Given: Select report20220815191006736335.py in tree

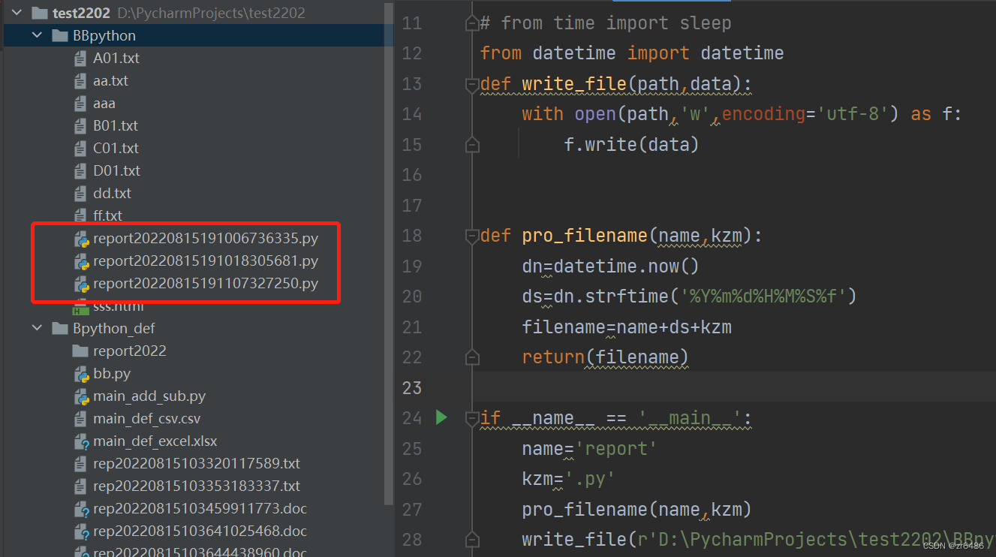Looking at the screenshot, I should [206, 239].
